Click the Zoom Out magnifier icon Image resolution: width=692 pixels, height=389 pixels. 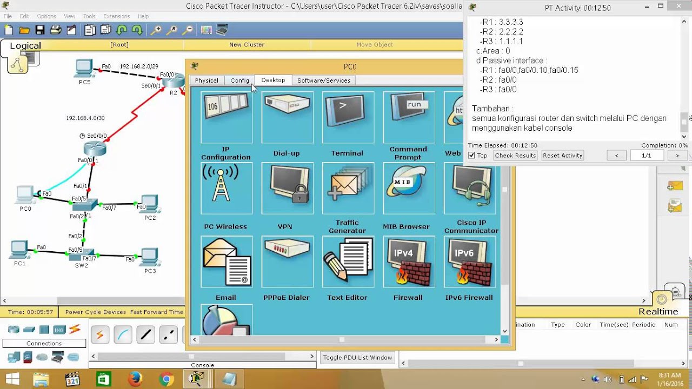click(188, 30)
